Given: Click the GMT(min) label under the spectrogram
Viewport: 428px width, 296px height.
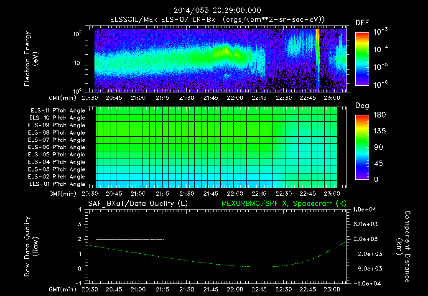Looking at the screenshot, I should click(63, 98).
